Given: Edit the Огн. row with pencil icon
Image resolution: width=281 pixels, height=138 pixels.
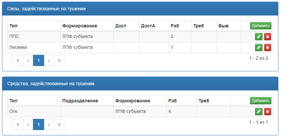Looking at the screenshot, I should click(259, 112).
